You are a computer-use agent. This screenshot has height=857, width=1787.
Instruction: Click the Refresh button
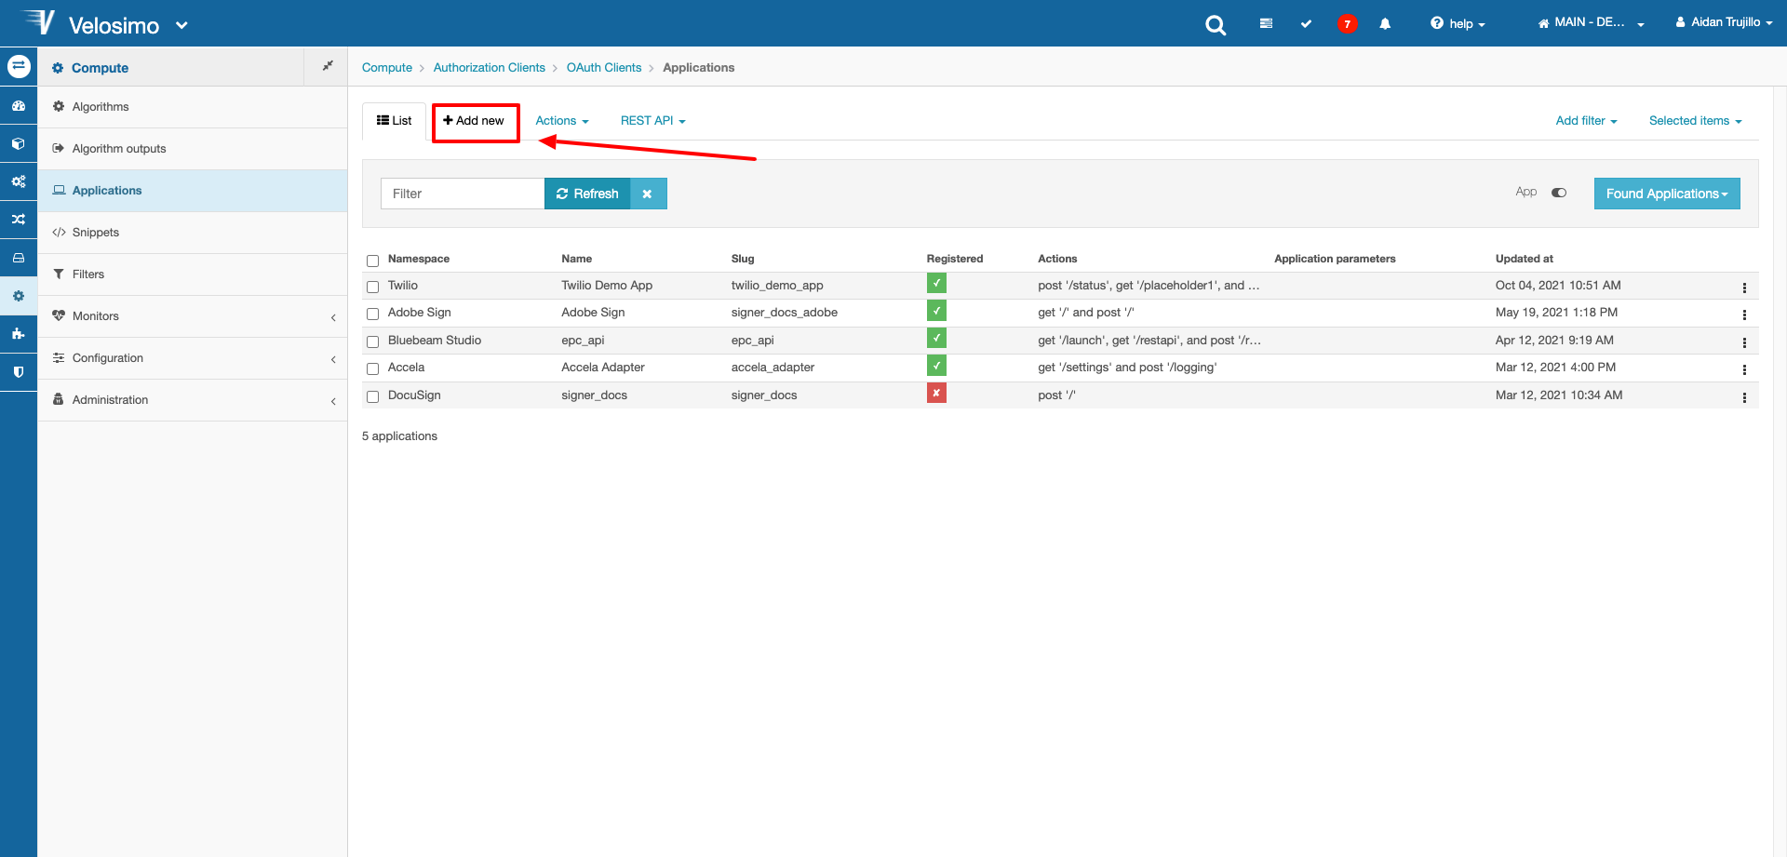pos(587,194)
